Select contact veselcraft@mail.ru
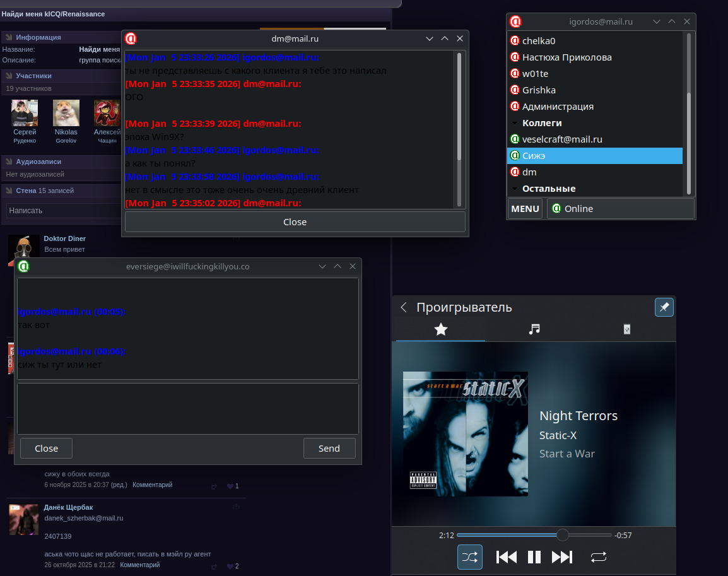Screen dimensions: 728x576 click(595, 139)
